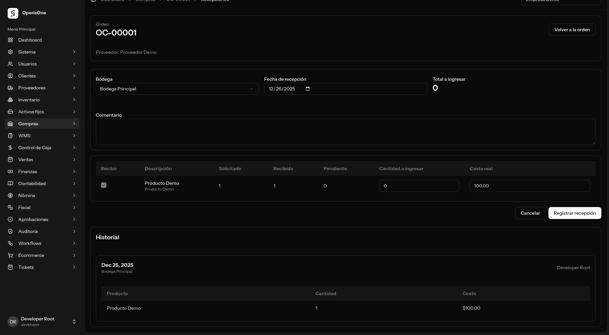Click the Cancelar button
This screenshot has width=609, height=335.
click(x=530, y=213)
